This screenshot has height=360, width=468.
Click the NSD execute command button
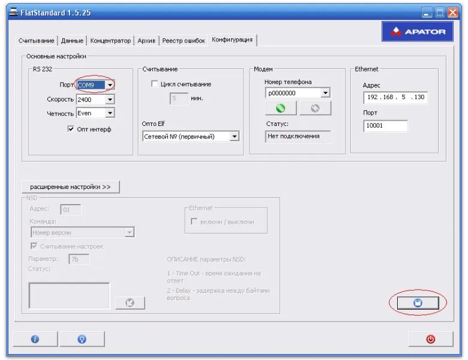click(130, 302)
